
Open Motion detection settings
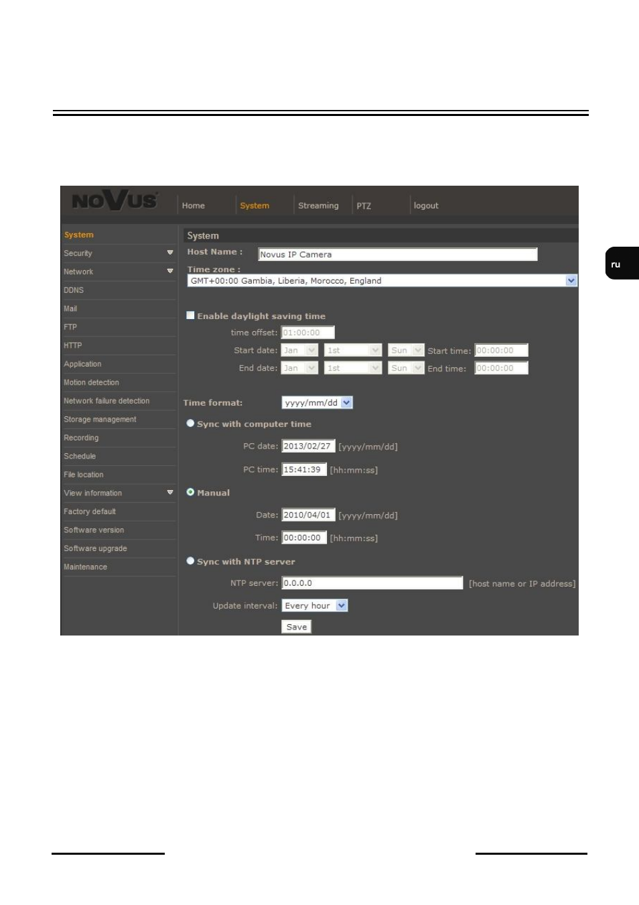tap(91, 382)
